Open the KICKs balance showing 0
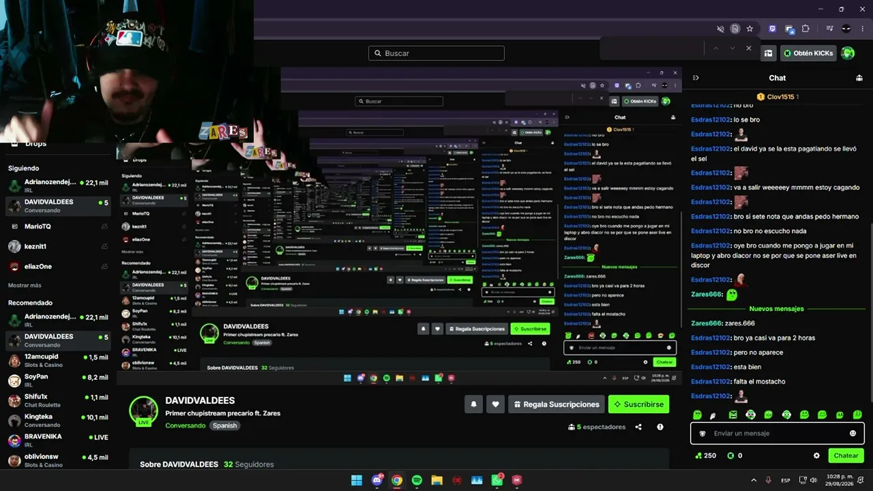Image resolution: width=873 pixels, height=491 pixels. [x=735, y=456]
